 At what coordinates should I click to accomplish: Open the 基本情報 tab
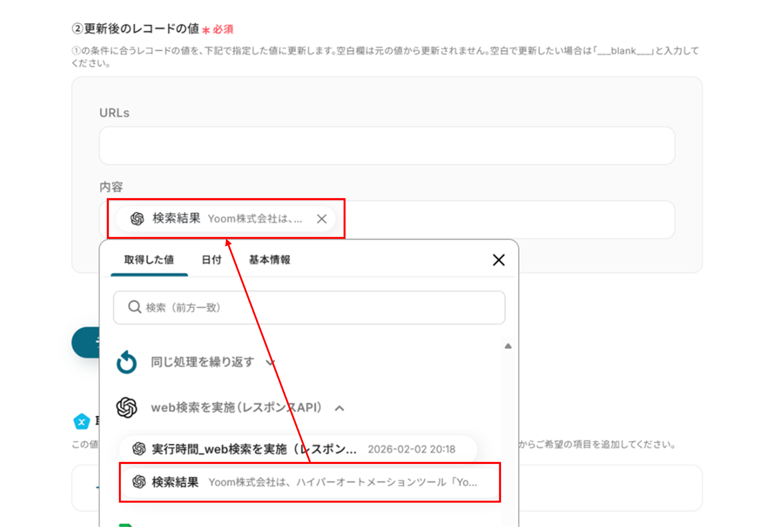pyautogui.click(x=269, y=260)
